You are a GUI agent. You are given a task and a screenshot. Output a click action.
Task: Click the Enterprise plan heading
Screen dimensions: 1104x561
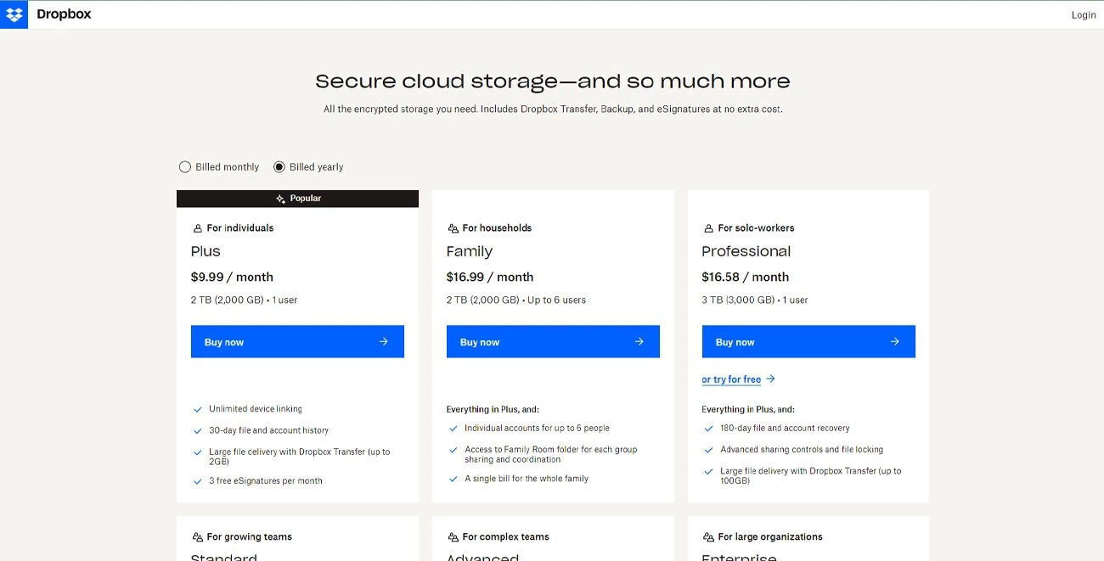739,556
